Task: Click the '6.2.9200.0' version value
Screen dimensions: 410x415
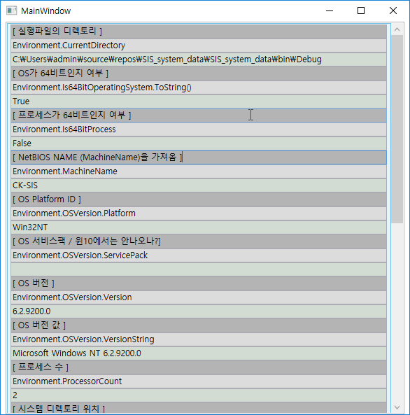Action: pyautogui.click(x=199, y=311)
